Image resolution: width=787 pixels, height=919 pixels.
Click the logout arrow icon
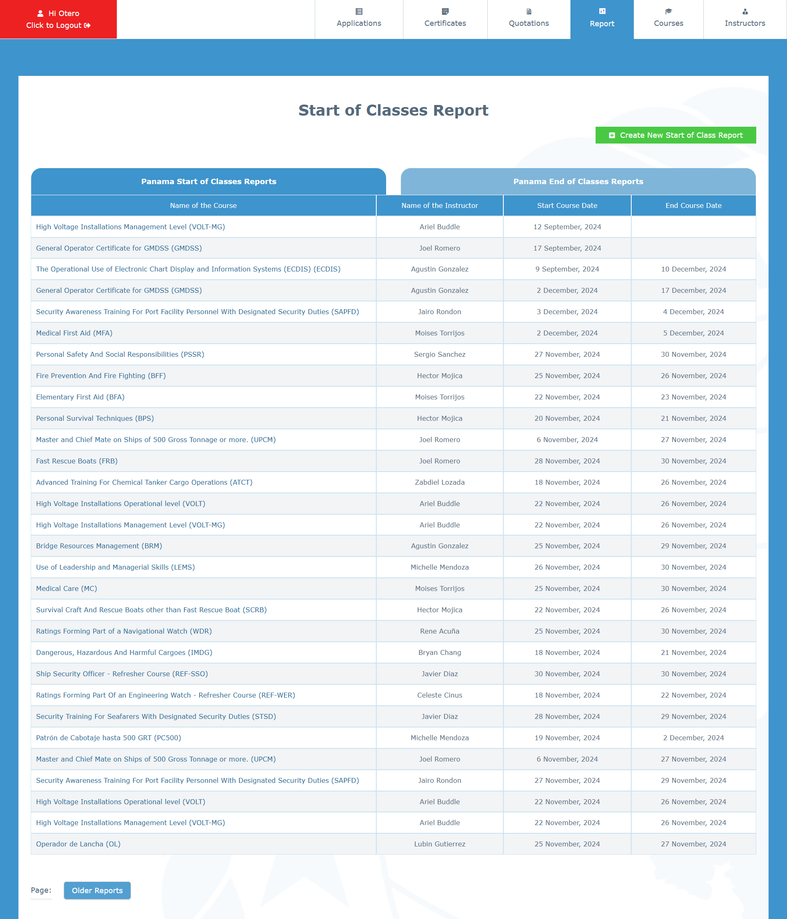[x=87, y=26]
